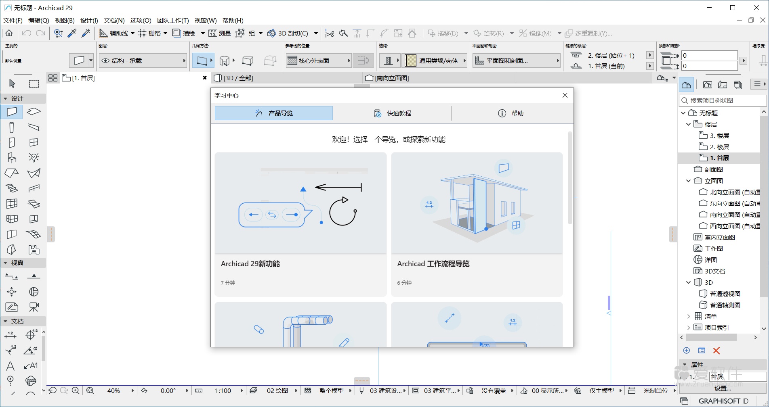The image size is (769, 407).
Task: Select the Curtain Wall tool
Action: tap(12, 204)
